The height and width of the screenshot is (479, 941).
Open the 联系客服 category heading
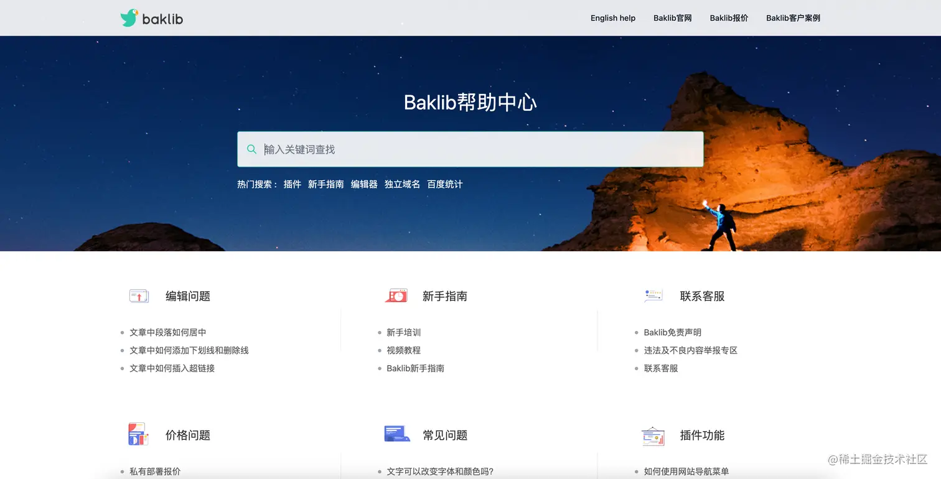pyautogui.click(x=703, y=296)
